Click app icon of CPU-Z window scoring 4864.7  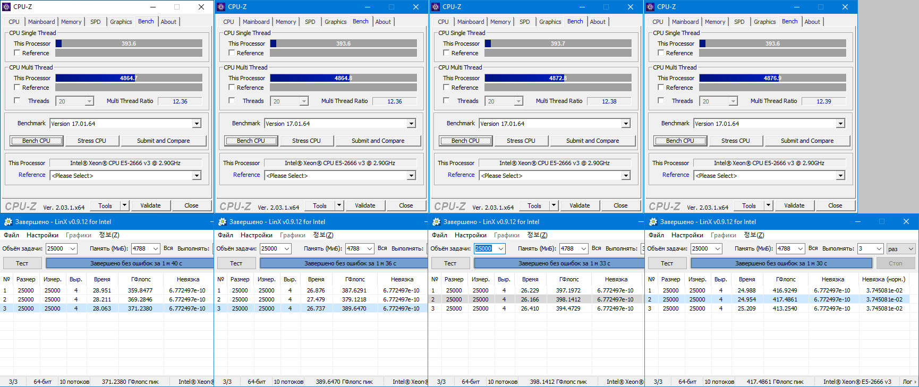(x=6, y=7)
